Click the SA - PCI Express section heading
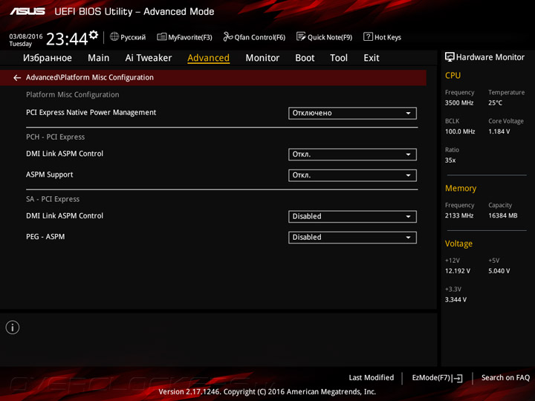The image size is (535, 401). (53, 199)
